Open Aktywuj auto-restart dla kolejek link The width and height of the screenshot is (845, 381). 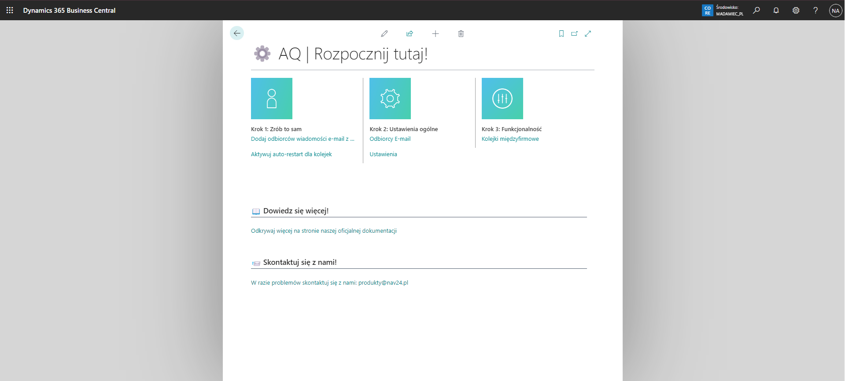292,154
